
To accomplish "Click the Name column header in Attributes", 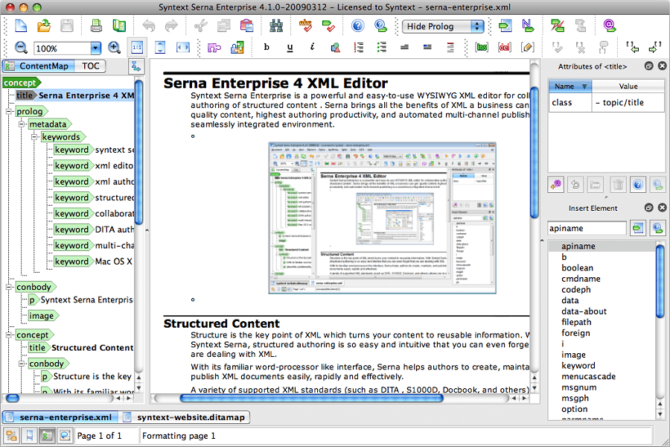I will point(569,86).
